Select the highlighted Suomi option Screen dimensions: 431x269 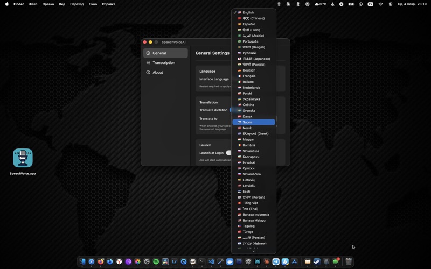(x=254, y=122)
